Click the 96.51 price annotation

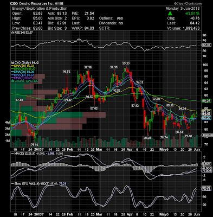coord(67,72)
